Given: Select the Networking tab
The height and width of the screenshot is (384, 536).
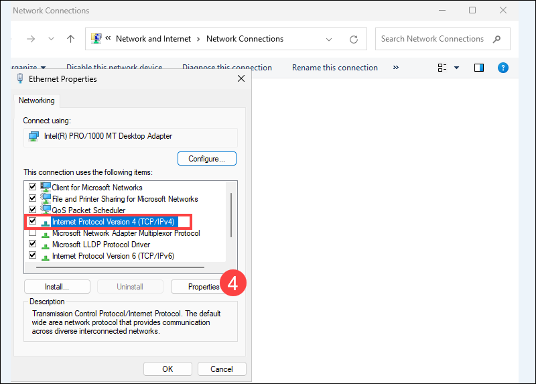Looking at the screenshot, I should (x=37, y=101).
